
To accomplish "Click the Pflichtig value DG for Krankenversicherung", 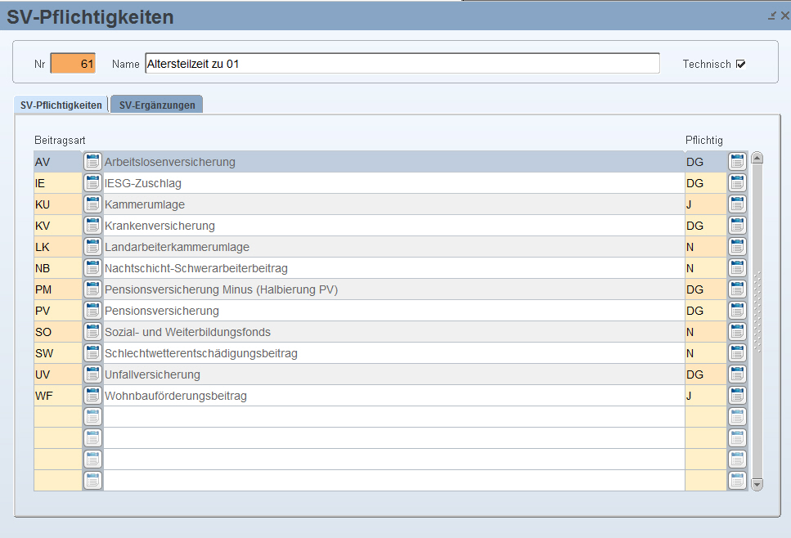I will [694, 226].
